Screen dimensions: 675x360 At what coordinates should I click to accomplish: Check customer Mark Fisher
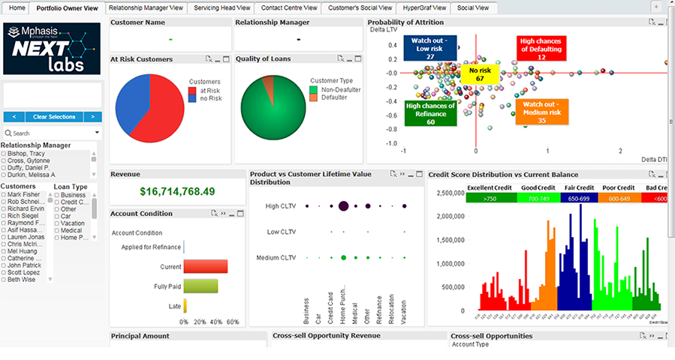pyautogui.click(x=4, y=195)
